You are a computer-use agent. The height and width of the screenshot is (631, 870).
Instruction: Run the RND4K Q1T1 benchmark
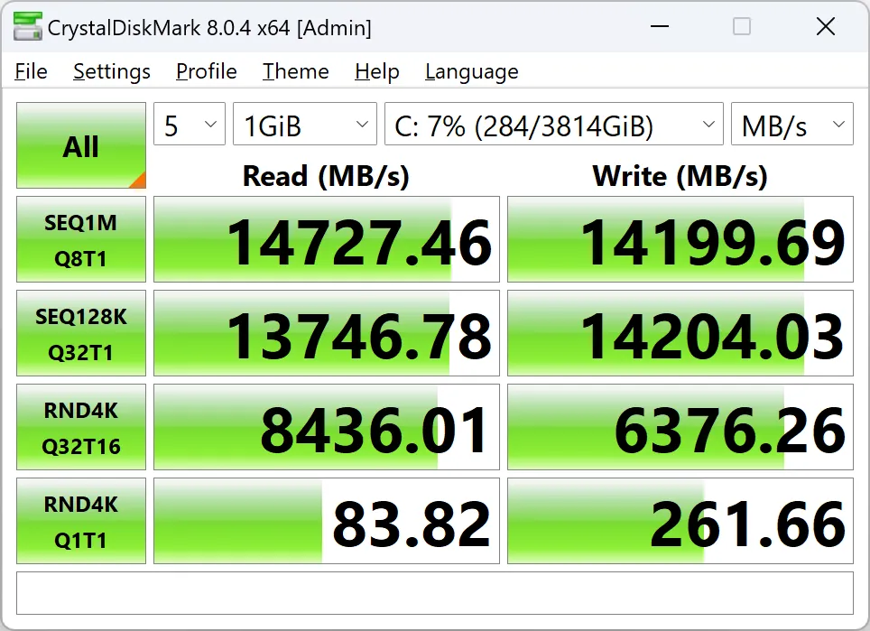pyautogui.click(x=81, y=522)
